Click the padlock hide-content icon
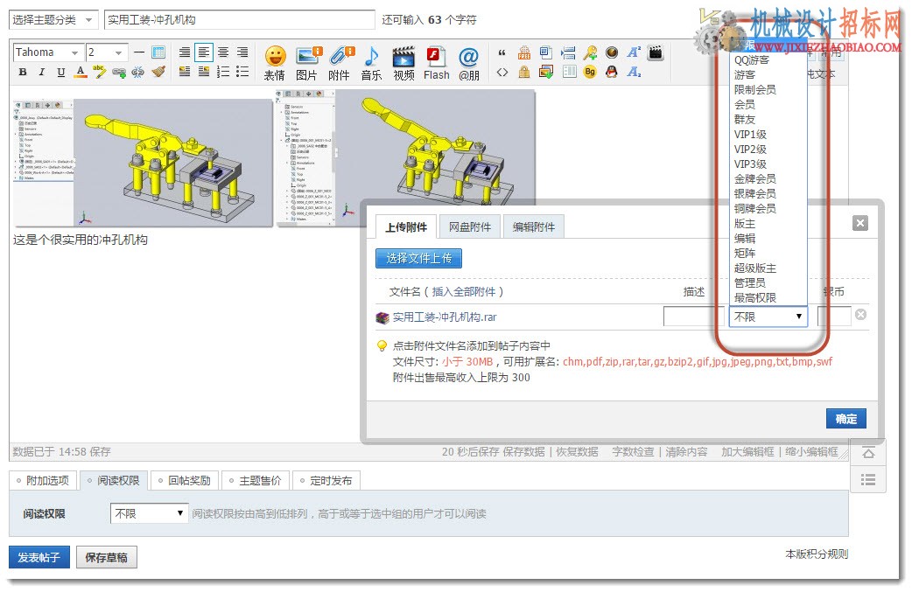Viewport: 912px width, 592px height. coord(524,72)
